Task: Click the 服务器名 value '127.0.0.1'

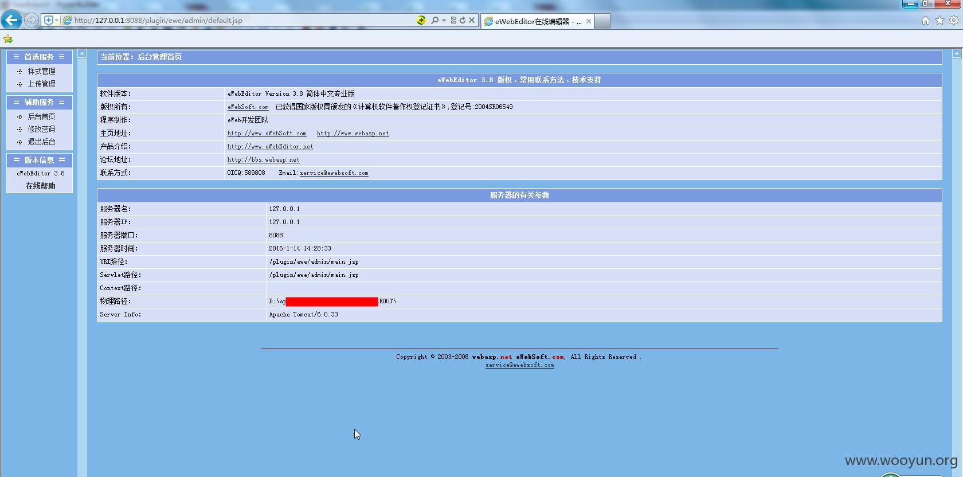Action: [x=284, y=209]
